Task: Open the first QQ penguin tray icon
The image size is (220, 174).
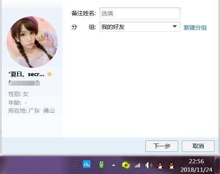Action: [x=160, y=165]
